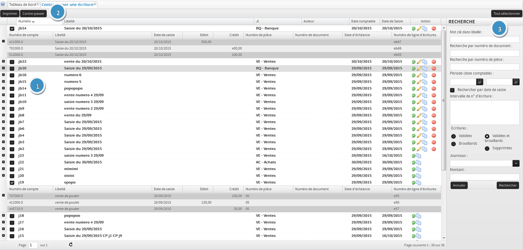Image resolution: width=523 pixels, height=250 pixels.
Task: Collapse the expanded j19 entry details
Action: [3, 195]
